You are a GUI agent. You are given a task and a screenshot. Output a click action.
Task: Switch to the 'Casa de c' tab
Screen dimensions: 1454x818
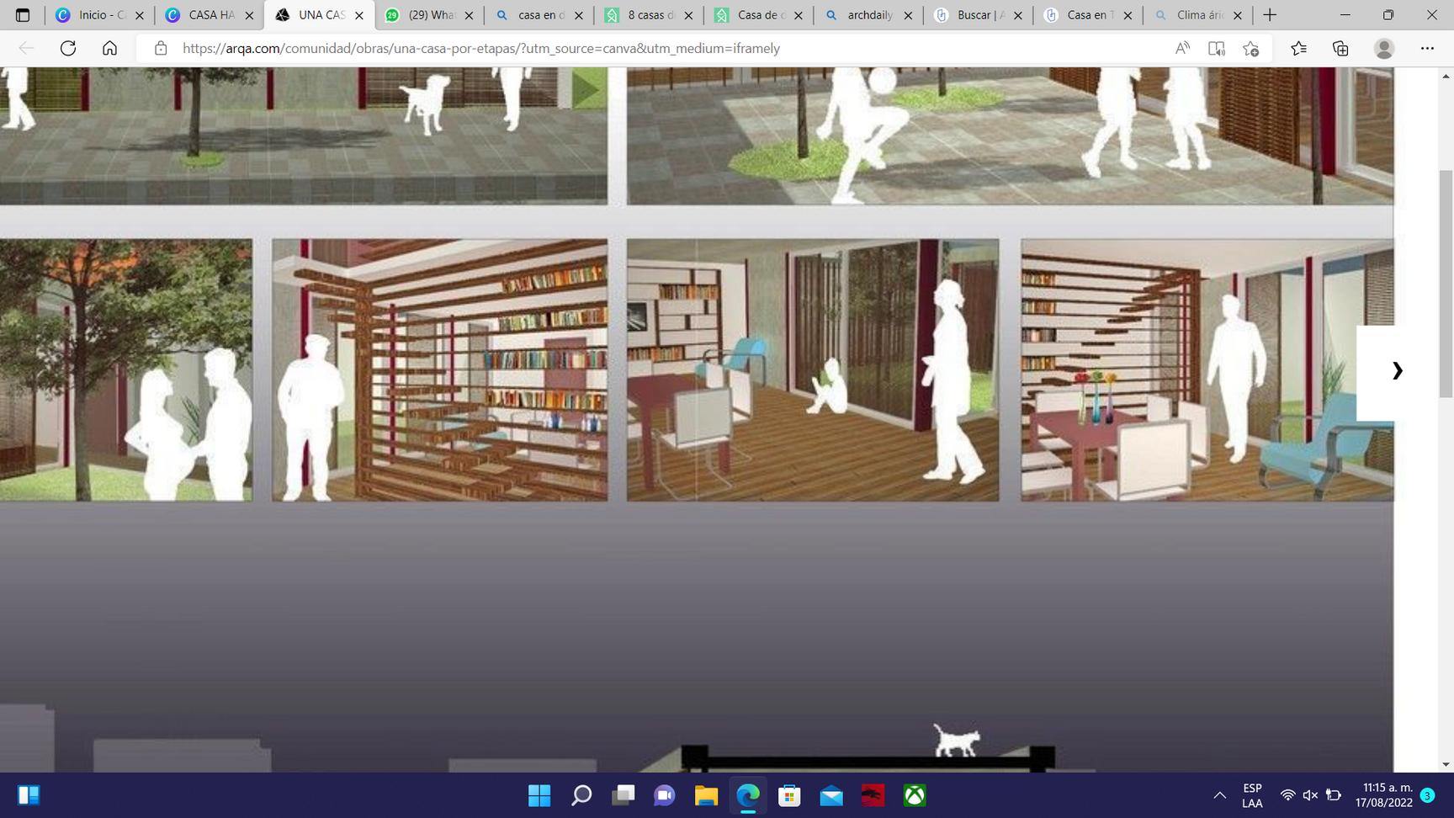click(x=758, y=15)
